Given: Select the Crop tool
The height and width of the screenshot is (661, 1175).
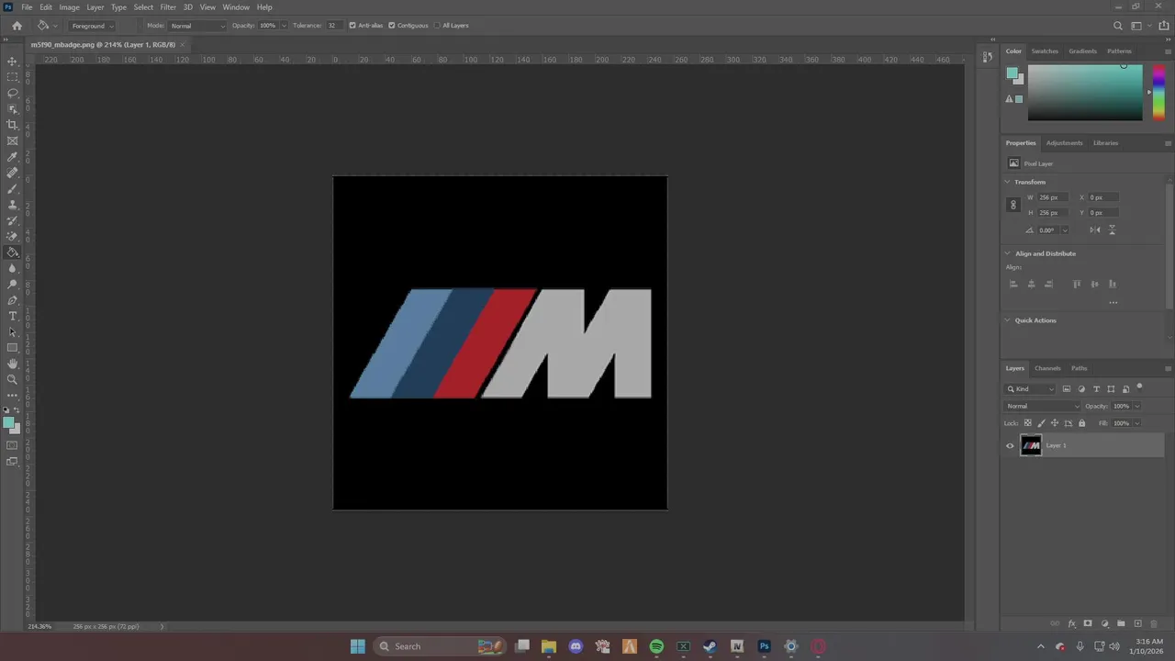Looking at the screenshot, I should (x=12, y=125).
